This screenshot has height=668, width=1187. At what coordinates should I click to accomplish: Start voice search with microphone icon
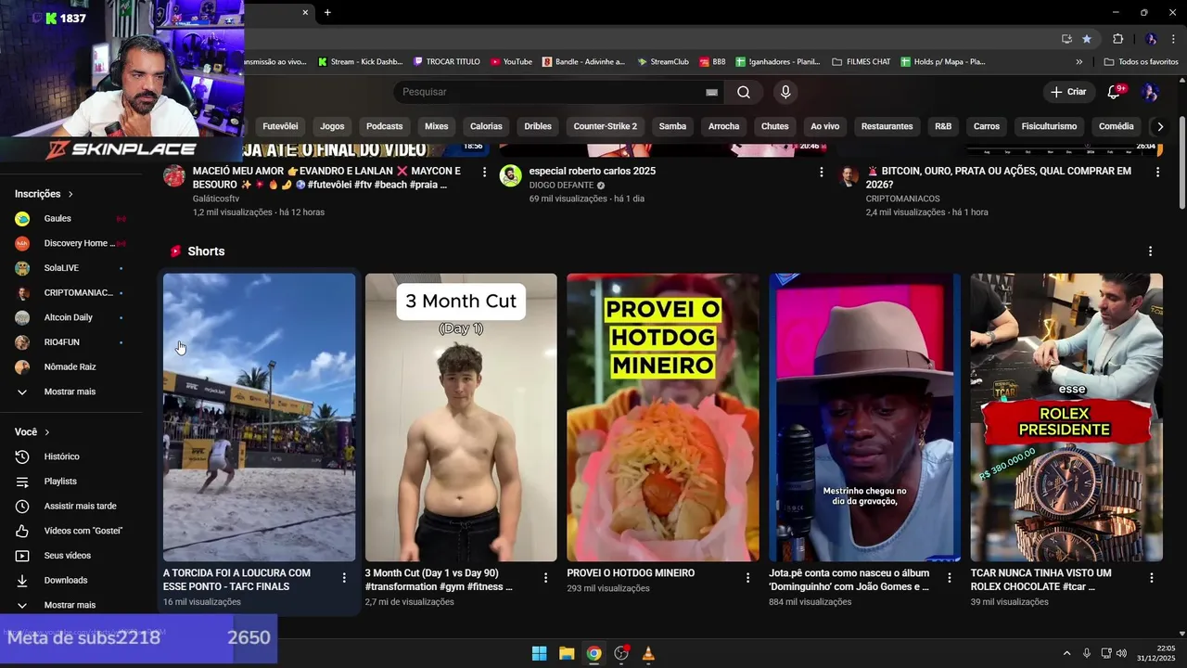pos(785,92)
